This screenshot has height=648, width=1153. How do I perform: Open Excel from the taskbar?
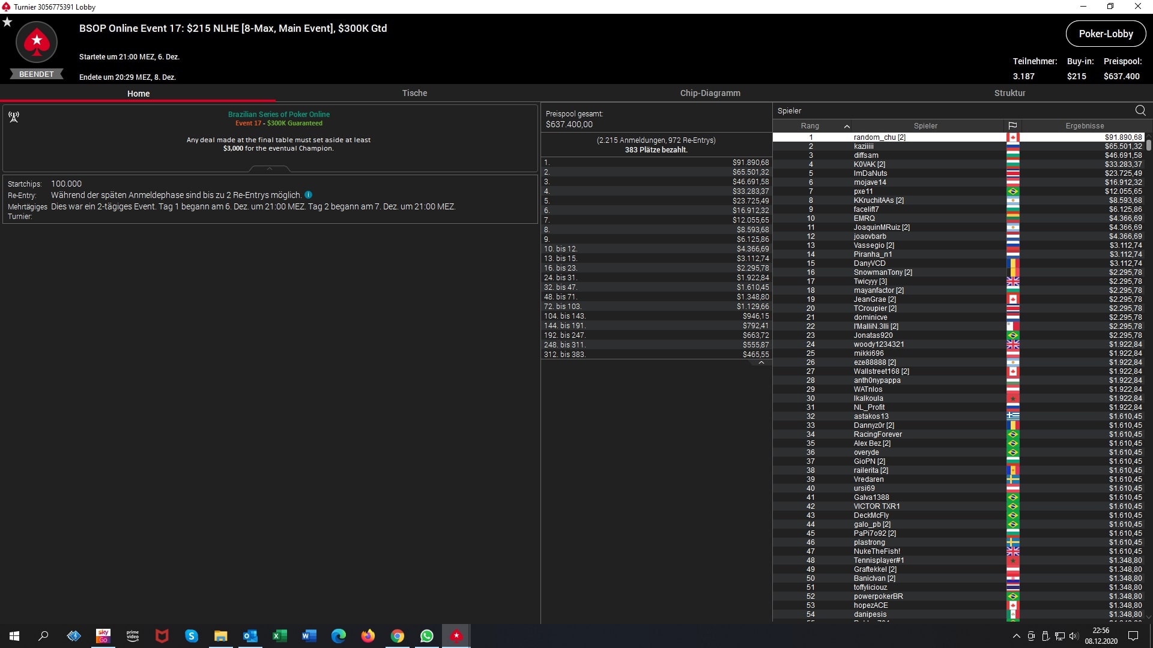point(280,636)
